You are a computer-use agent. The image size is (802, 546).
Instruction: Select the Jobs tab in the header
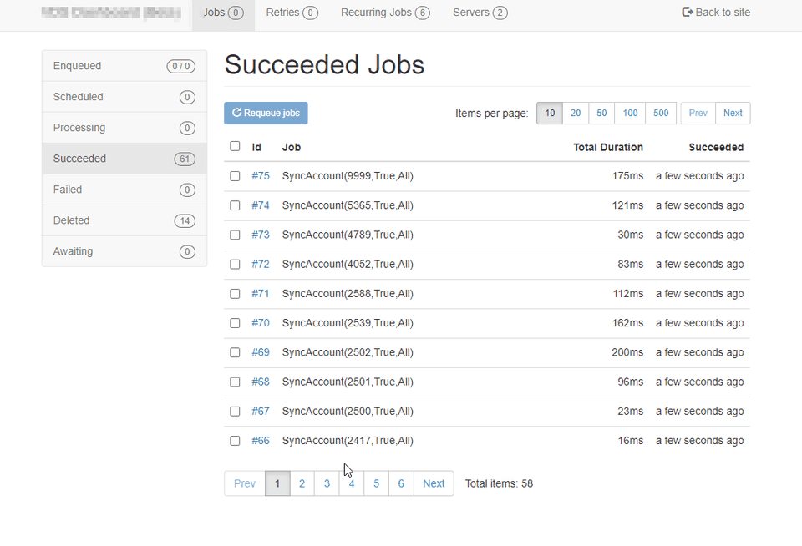point(222,13)
